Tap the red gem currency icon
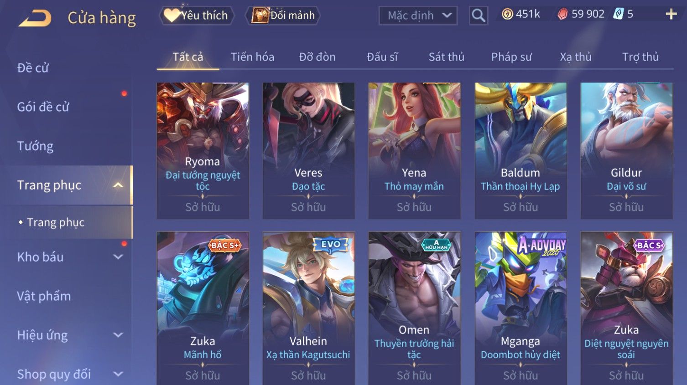 563,15
